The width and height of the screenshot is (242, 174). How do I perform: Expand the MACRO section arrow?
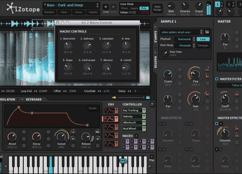[x=136, y=136]
